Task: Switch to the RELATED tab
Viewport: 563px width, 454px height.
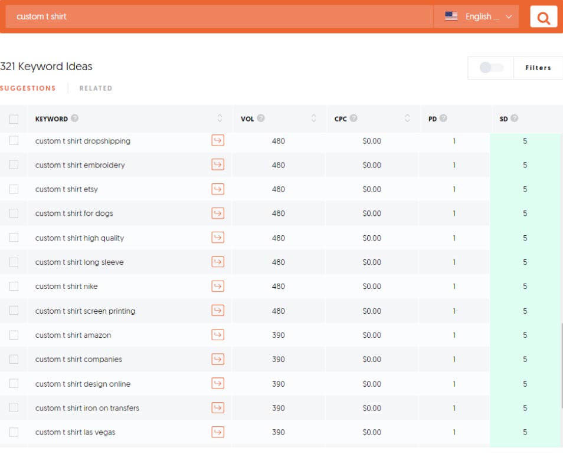Action: (x=96, y=88)
